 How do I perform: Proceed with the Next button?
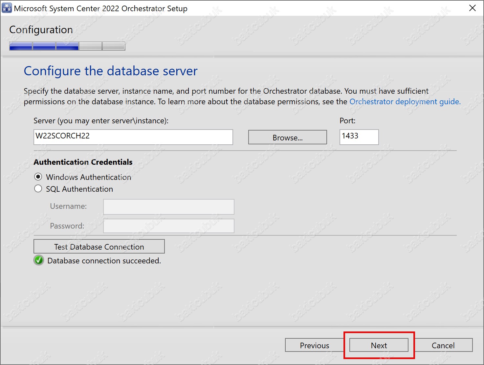(379, 345)
